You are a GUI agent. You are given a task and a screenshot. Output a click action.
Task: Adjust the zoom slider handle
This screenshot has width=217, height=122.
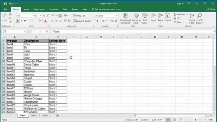pyautogui.click(x=195, y=120)
